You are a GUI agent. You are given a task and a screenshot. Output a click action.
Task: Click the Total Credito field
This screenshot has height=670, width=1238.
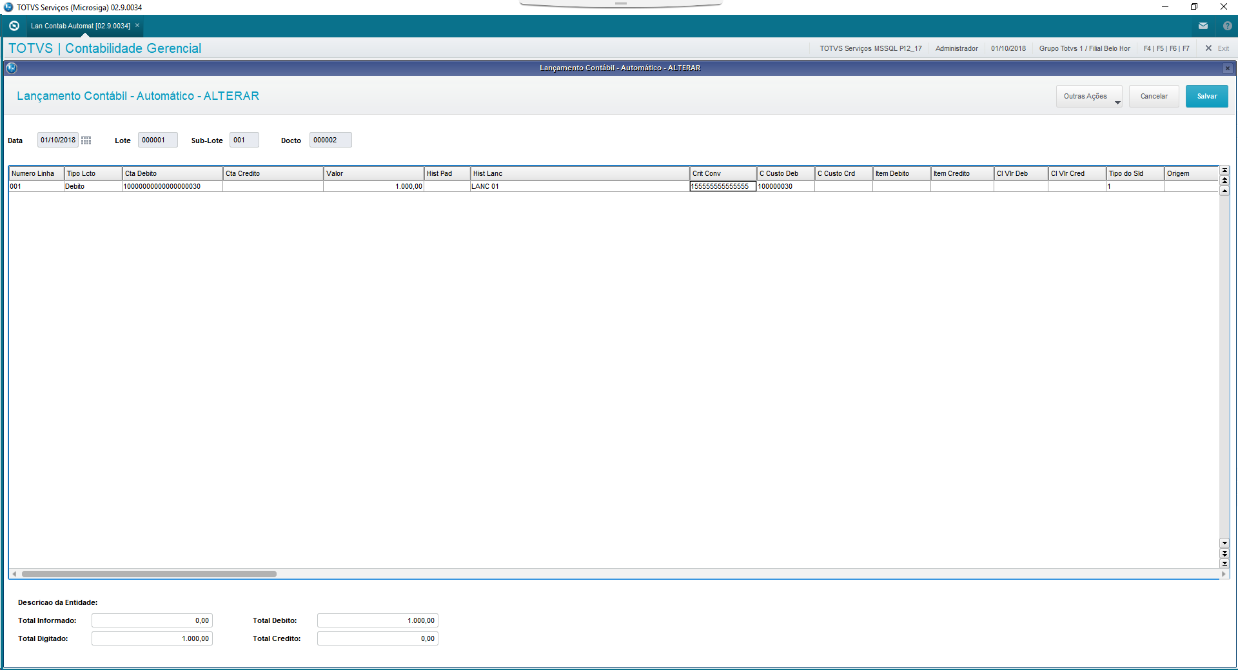tap(378, 638)
